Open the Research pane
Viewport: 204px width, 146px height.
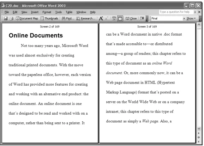(86, 18)
